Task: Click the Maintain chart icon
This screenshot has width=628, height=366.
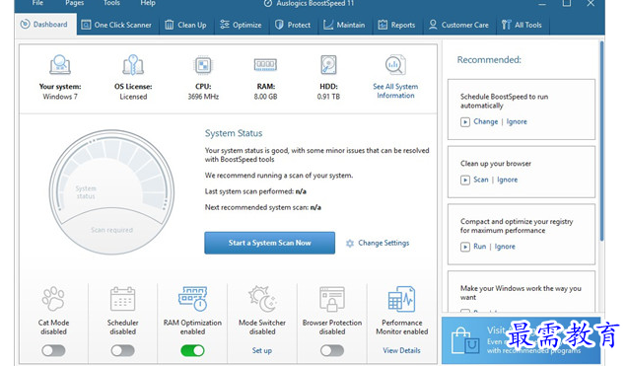Action: click(x=328, y=25)
